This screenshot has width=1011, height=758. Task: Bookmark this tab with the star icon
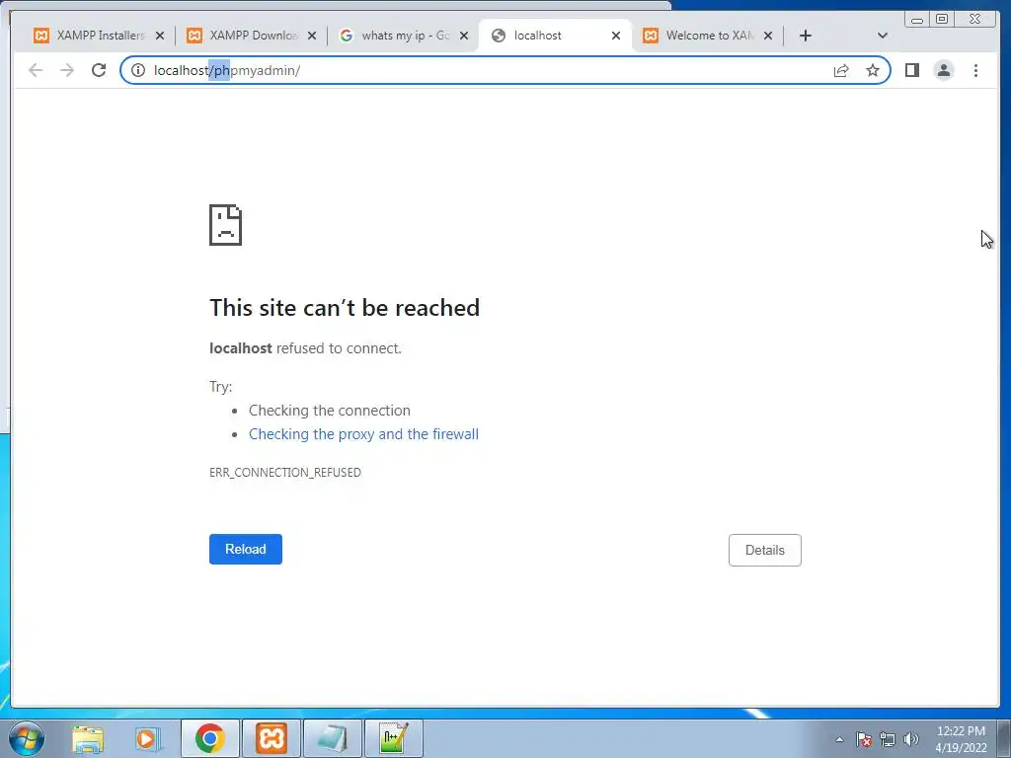click(873, 70)
